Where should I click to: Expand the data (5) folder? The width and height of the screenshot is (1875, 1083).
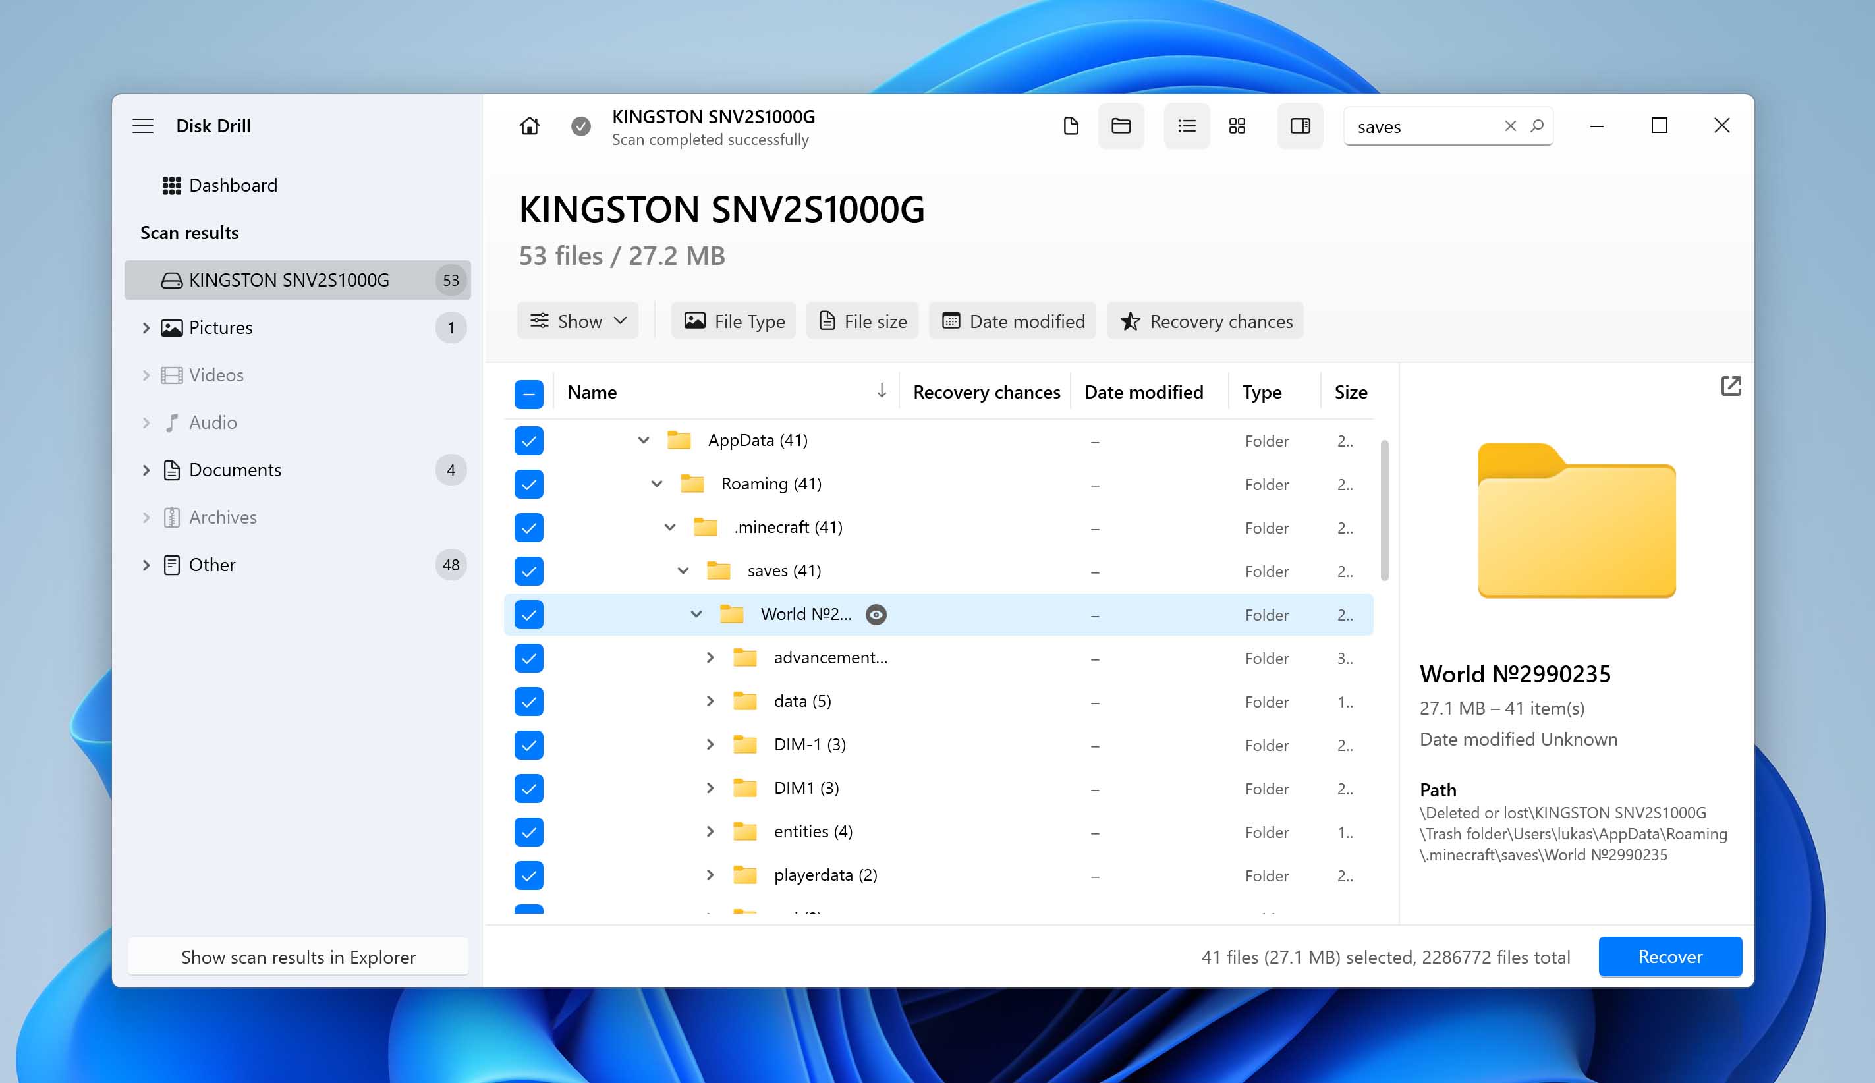coord(710,701)
